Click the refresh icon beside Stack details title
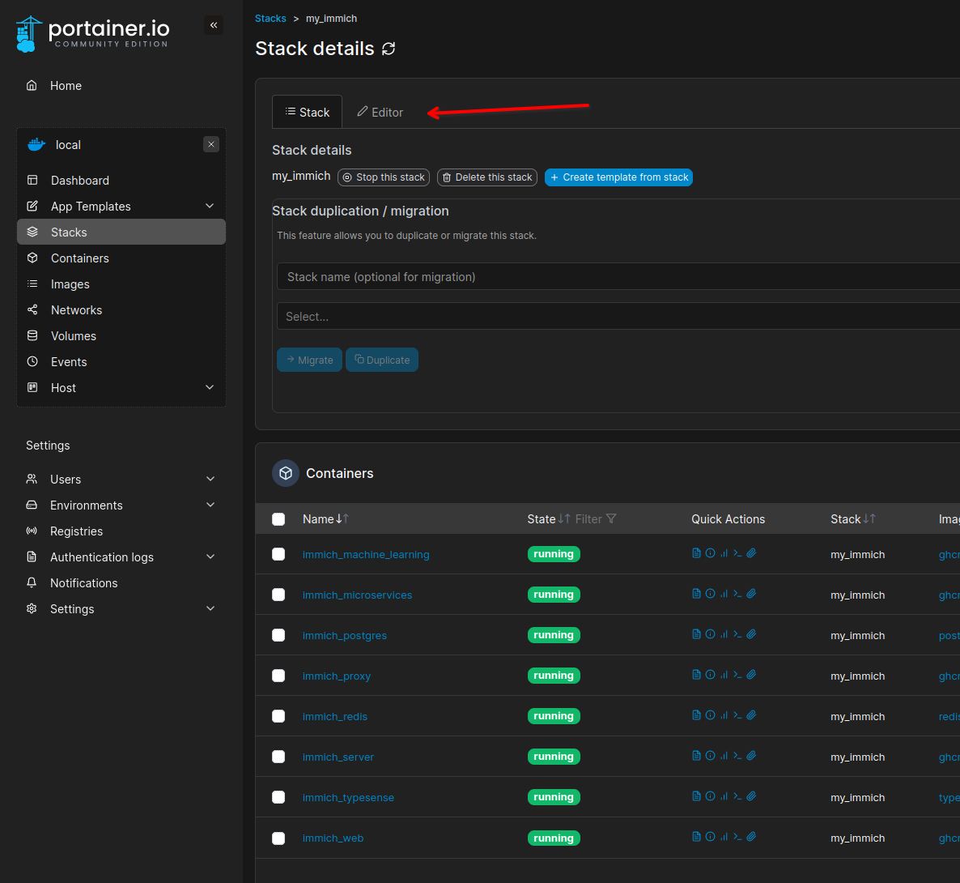Viewport: 960px width, 883px height. (x=389, y=49)
